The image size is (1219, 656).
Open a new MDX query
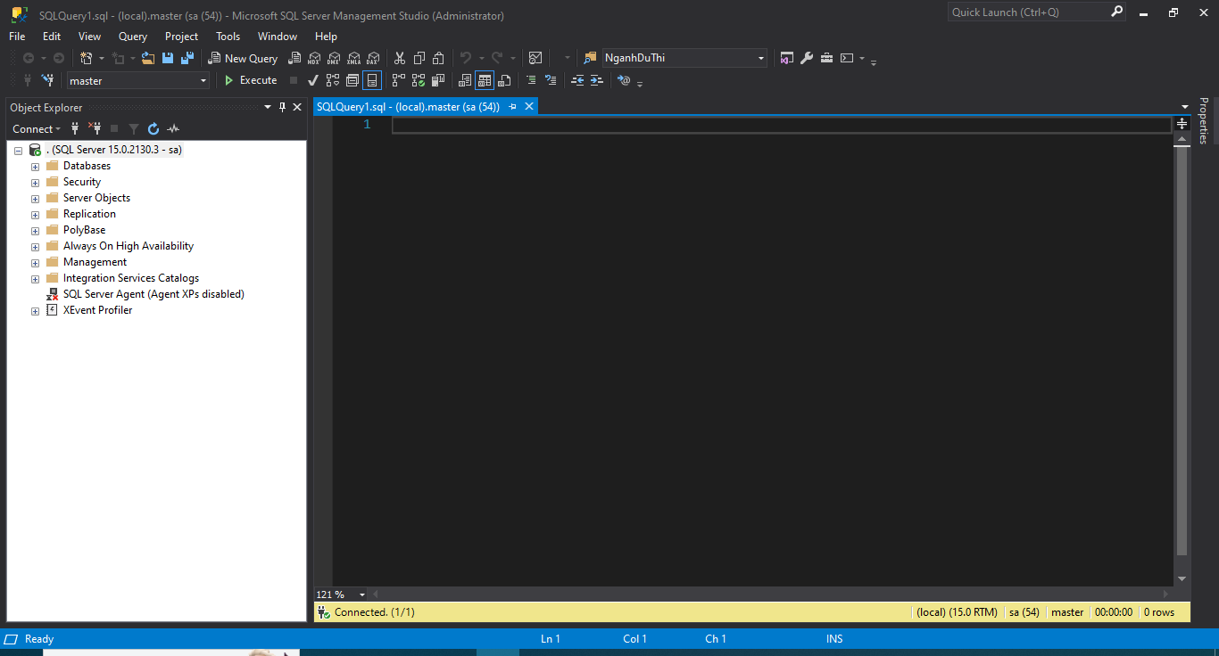tap(314, 58)
